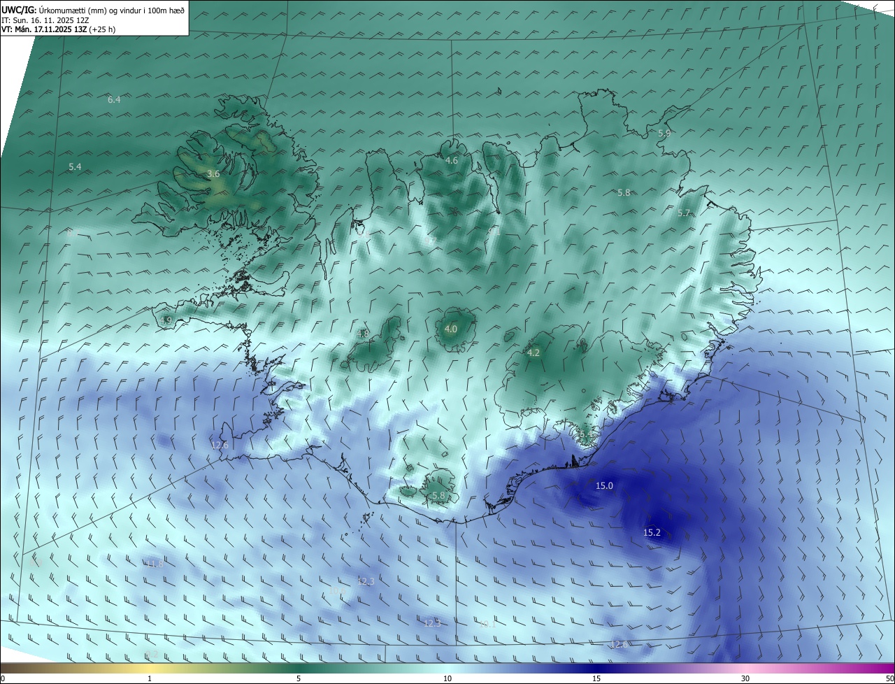Screen dimensions: 895x684
Task: Click the 15.2 precipitation value offshore southeast
Action: tap(652, 532)
